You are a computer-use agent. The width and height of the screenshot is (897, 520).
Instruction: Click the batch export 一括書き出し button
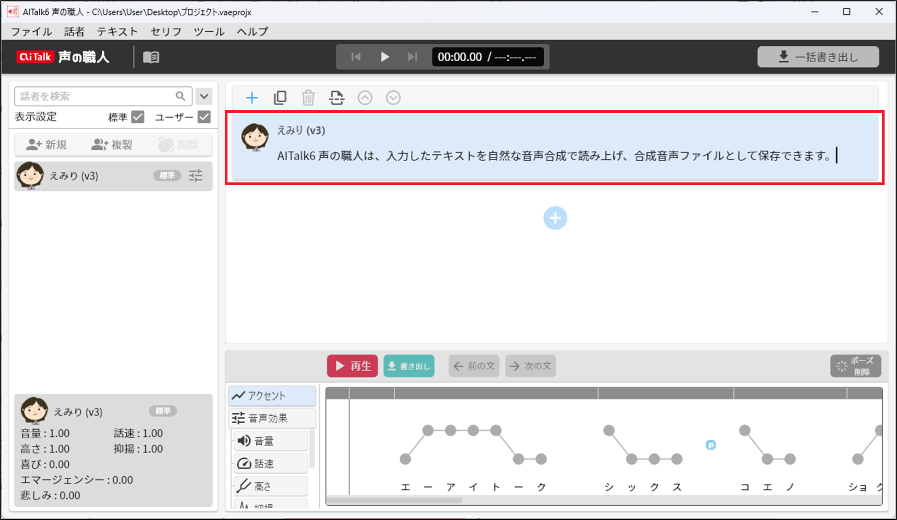818,57
